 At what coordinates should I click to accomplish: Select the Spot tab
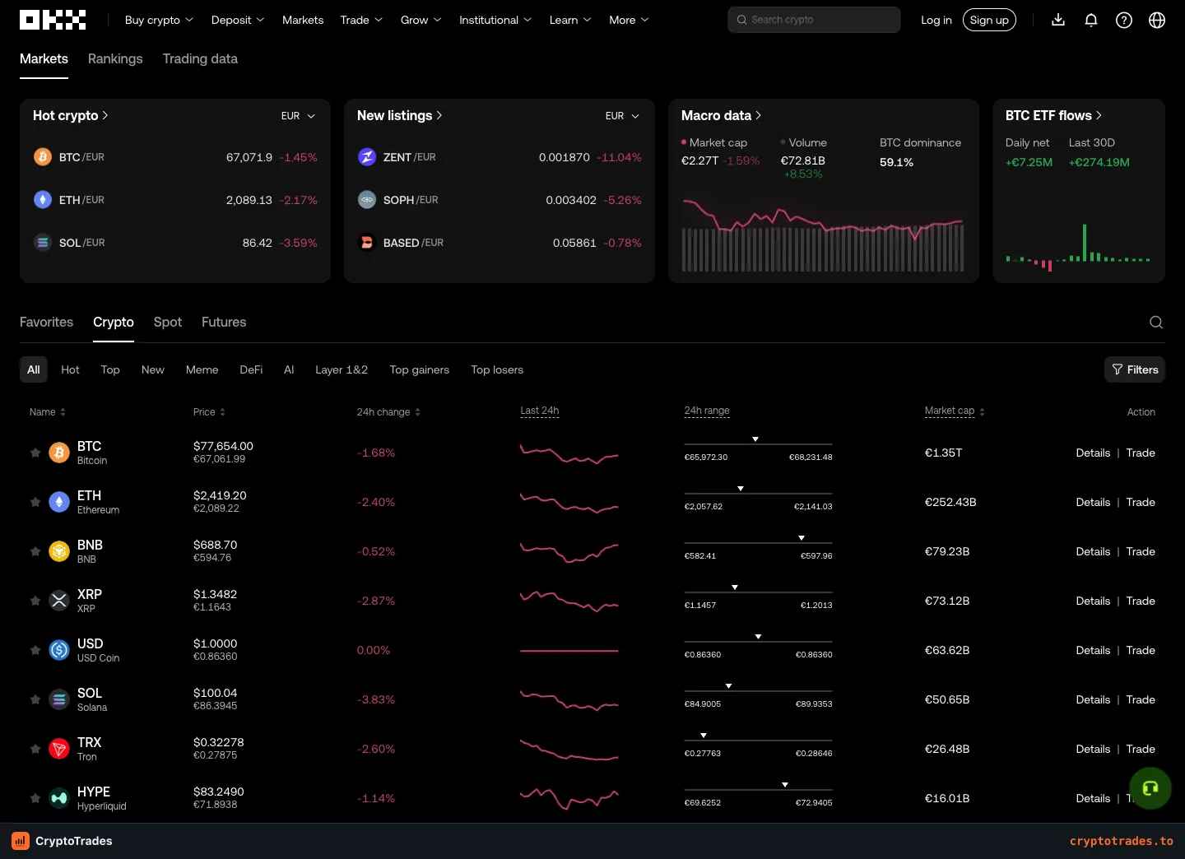click(x=168, y=323)
